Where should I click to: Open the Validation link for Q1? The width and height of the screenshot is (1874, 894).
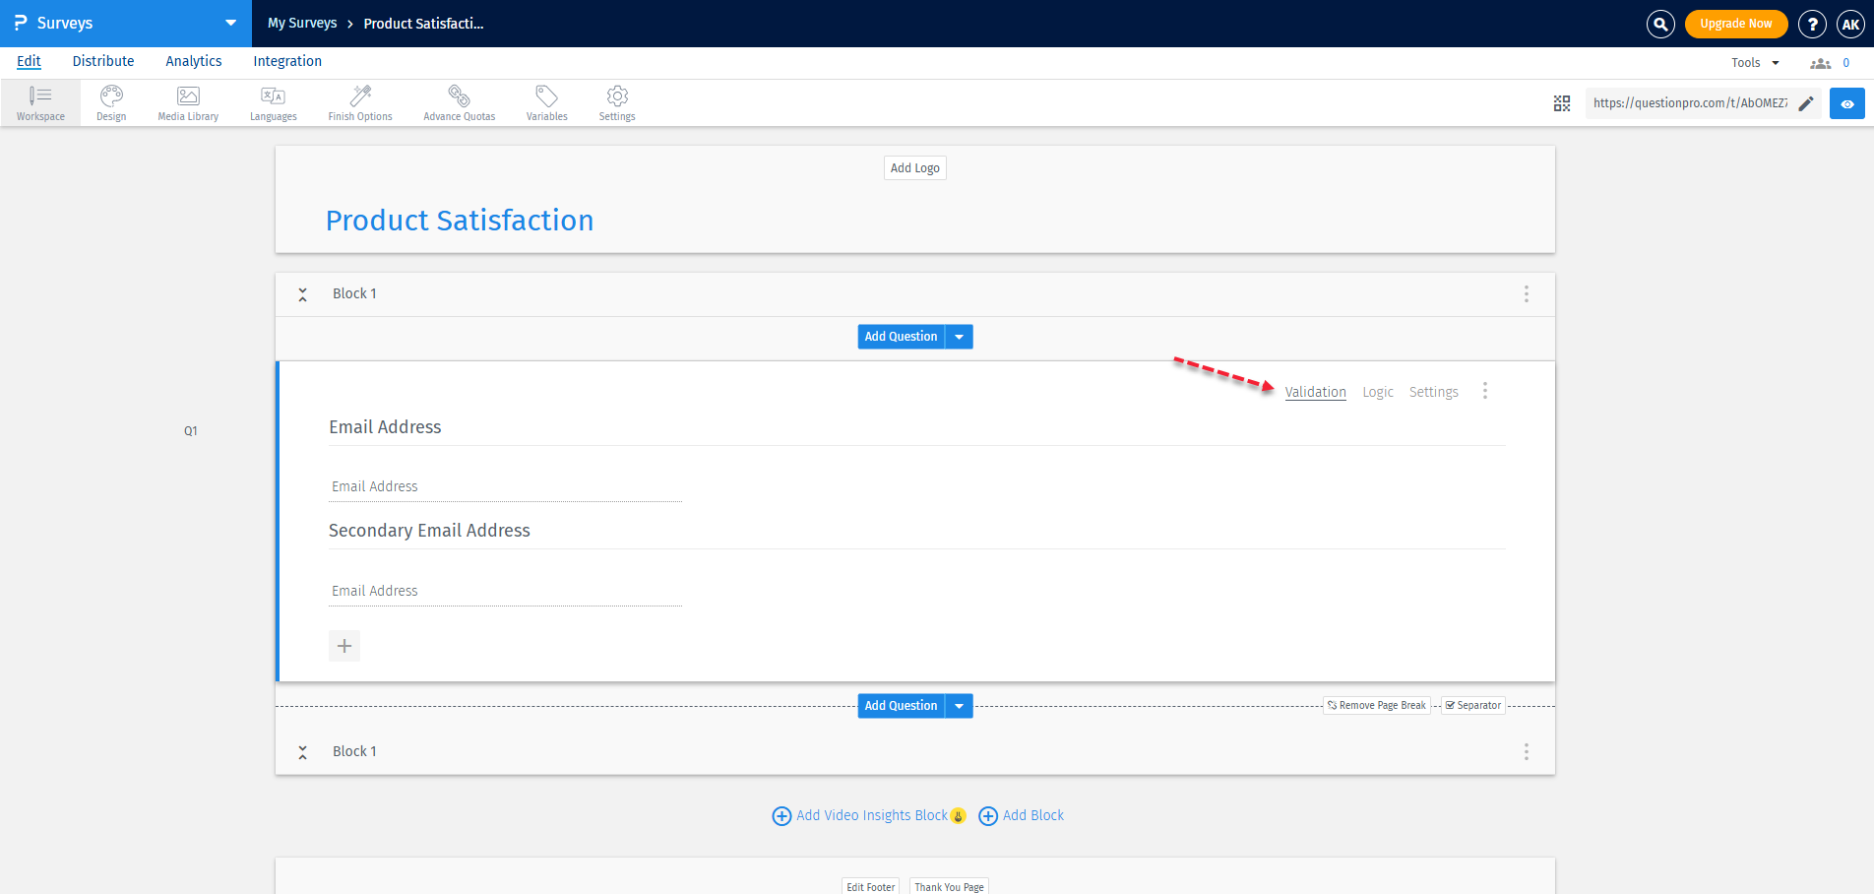point(1315,392)
